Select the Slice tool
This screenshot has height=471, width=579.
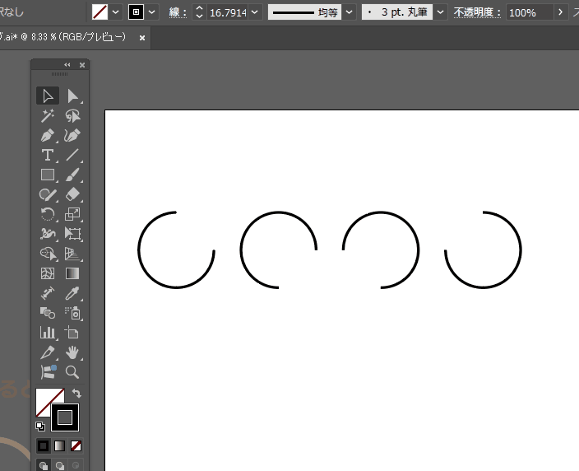pos(48,352)
